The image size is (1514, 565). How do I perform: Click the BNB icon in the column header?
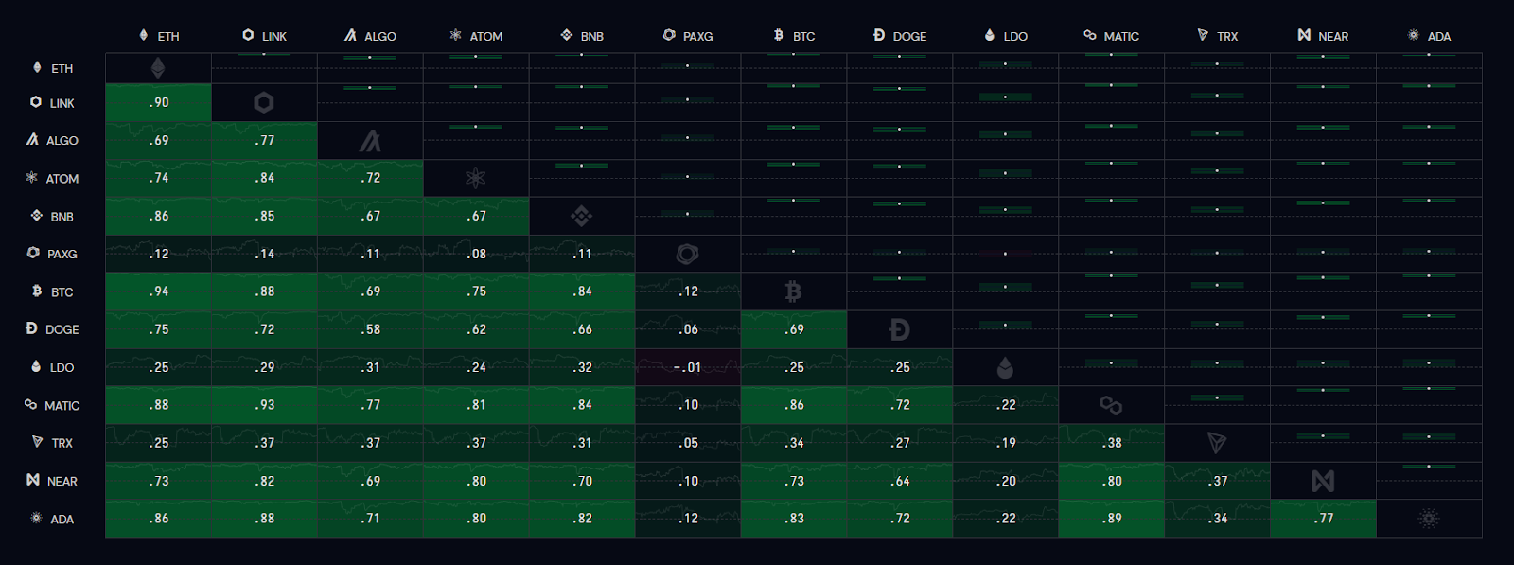[567, 35]
